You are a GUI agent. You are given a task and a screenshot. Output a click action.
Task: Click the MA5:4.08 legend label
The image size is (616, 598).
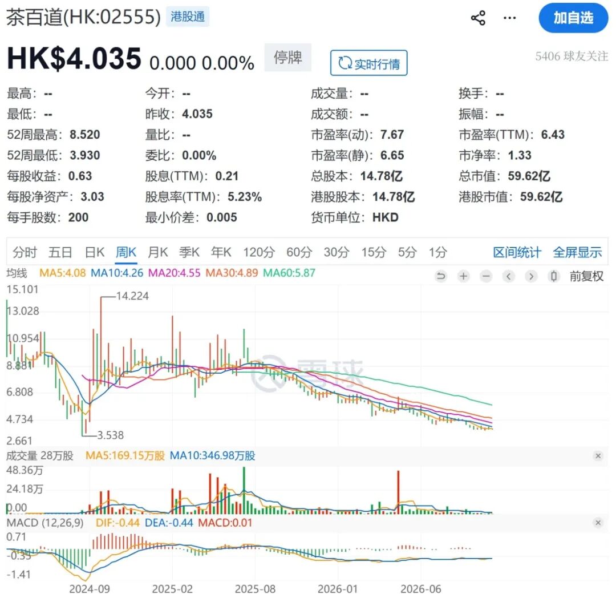tap(63, 273)
